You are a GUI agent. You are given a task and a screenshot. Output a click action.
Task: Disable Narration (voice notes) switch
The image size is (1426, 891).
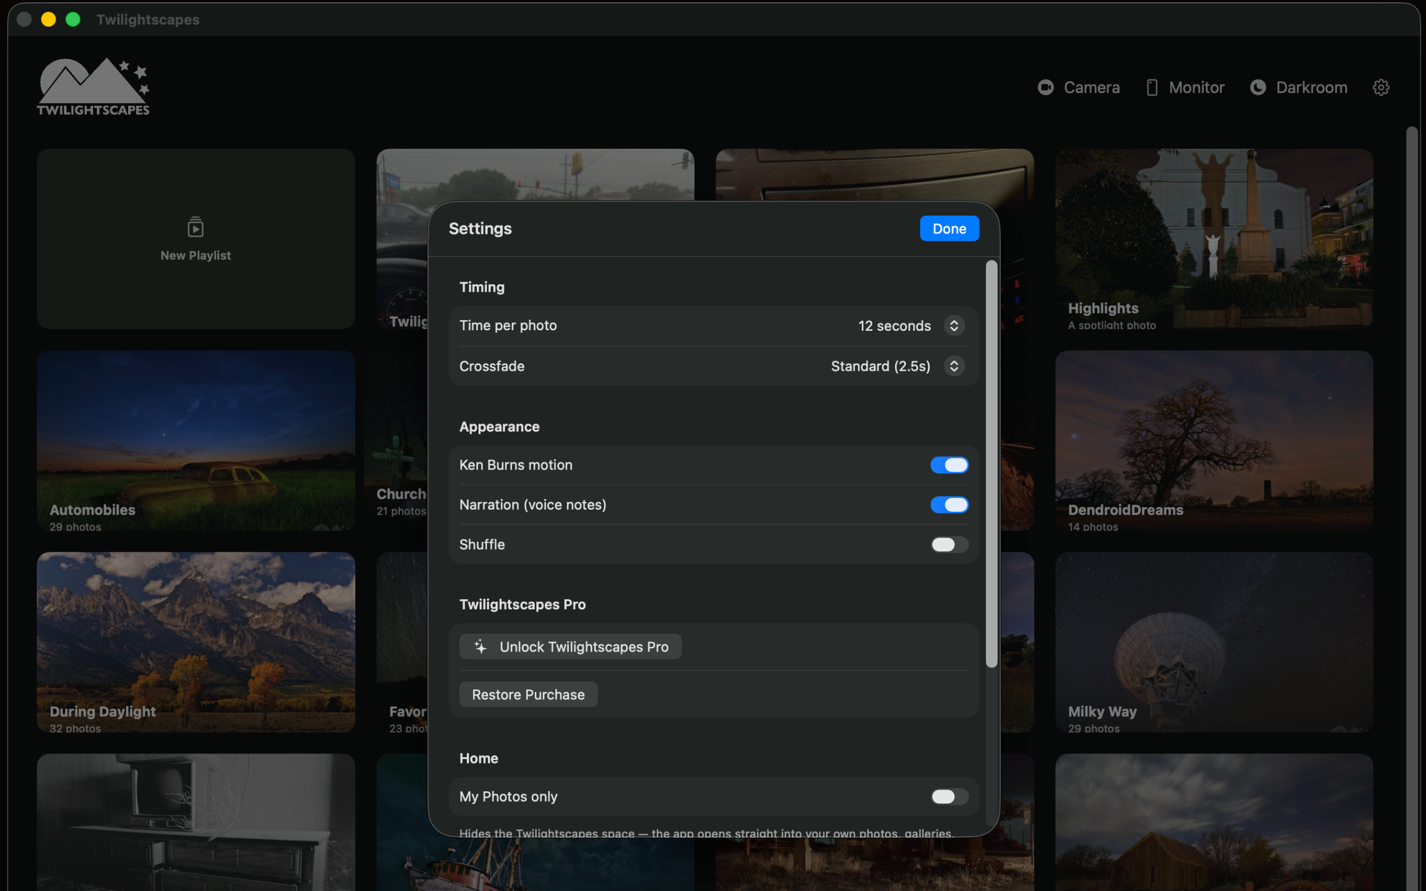click(949, 505)
